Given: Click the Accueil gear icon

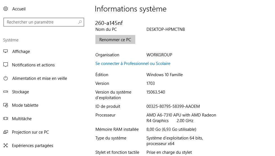Looking at the screenshot, I should [x=6, y=9].
